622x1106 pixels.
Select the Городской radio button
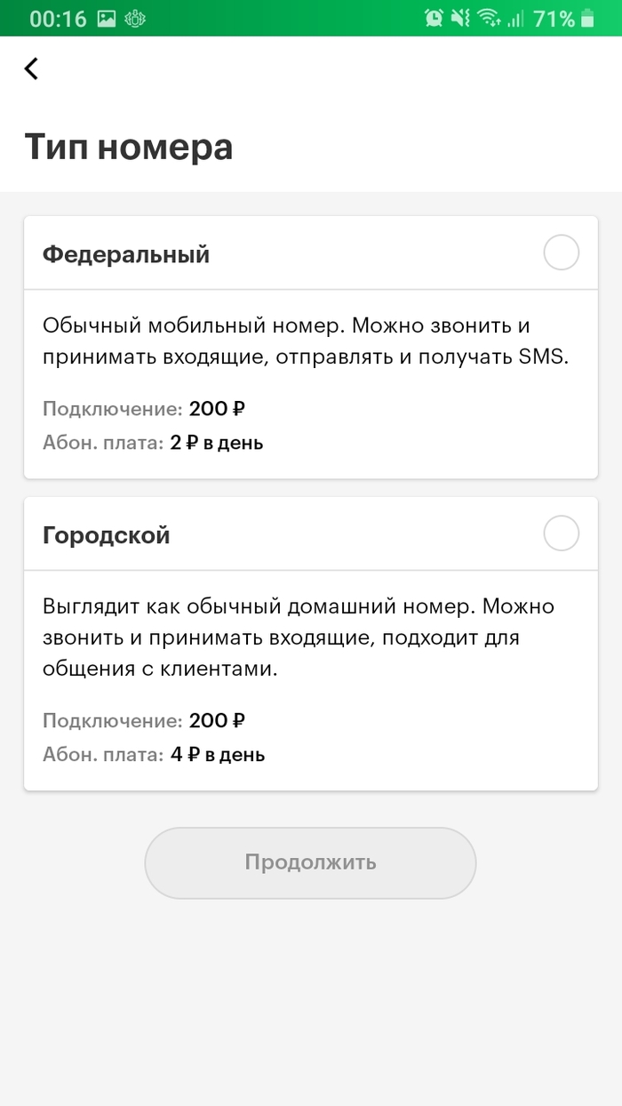click(x=561, y=534)
